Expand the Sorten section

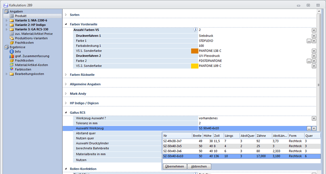(x=66, y=15)
